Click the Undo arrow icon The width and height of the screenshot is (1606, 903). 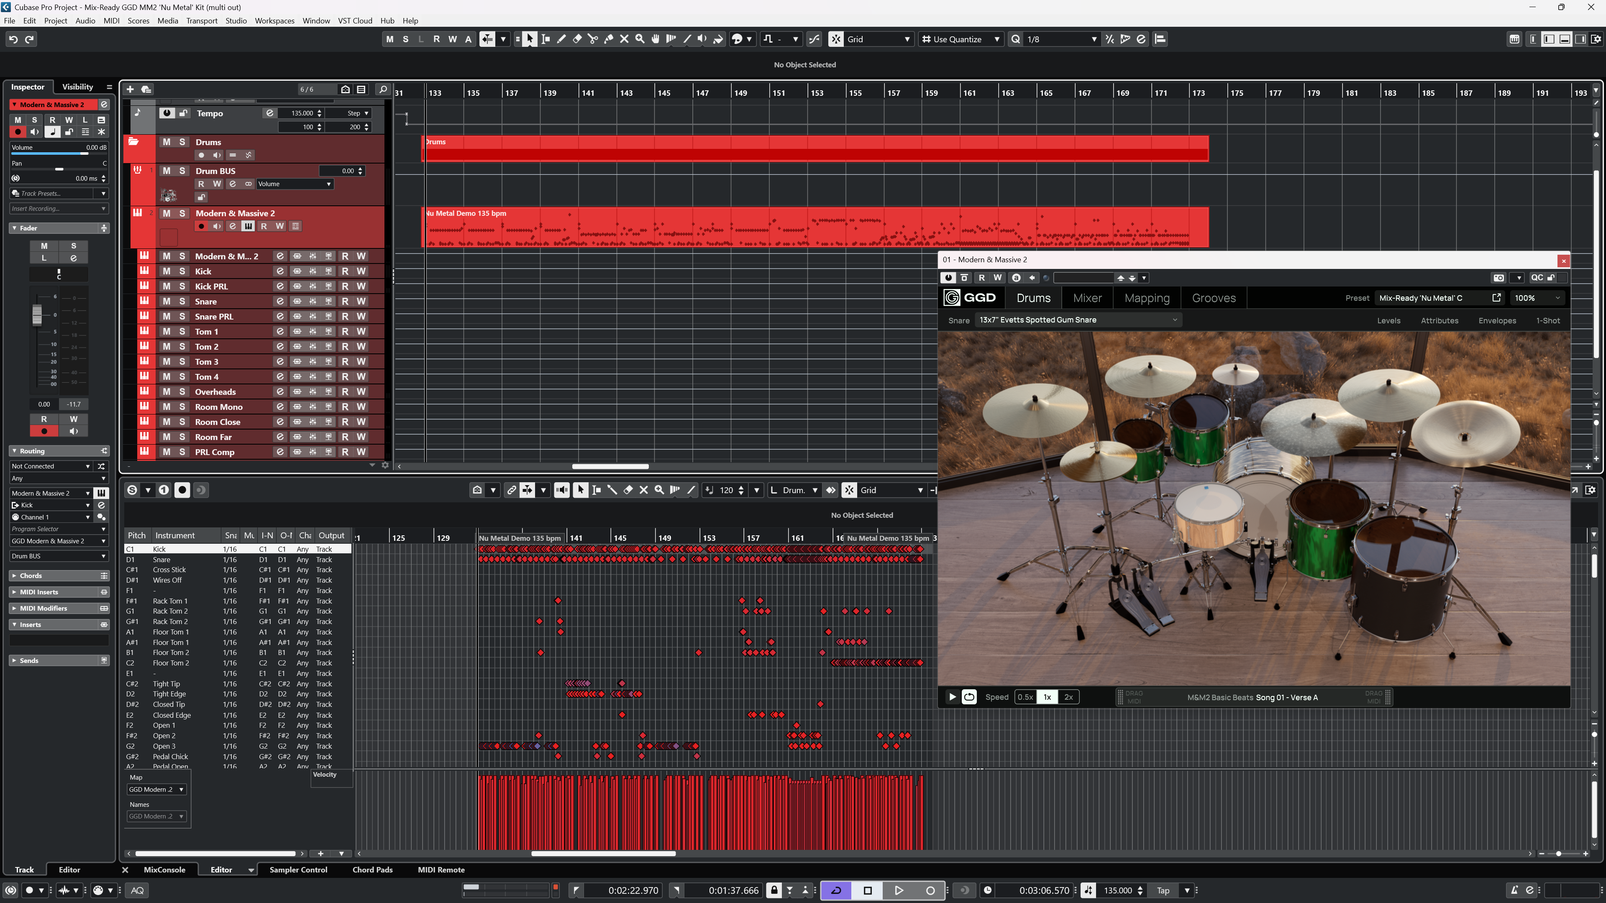(x=13, y=39)
